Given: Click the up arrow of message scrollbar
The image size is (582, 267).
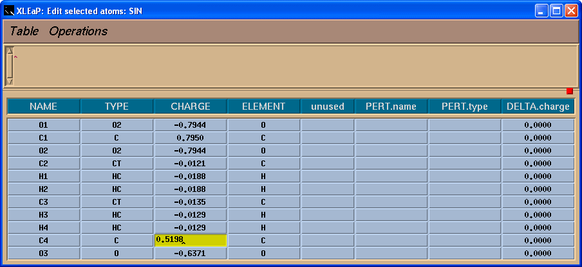Looking at the screenshot, I should (10, 50).
